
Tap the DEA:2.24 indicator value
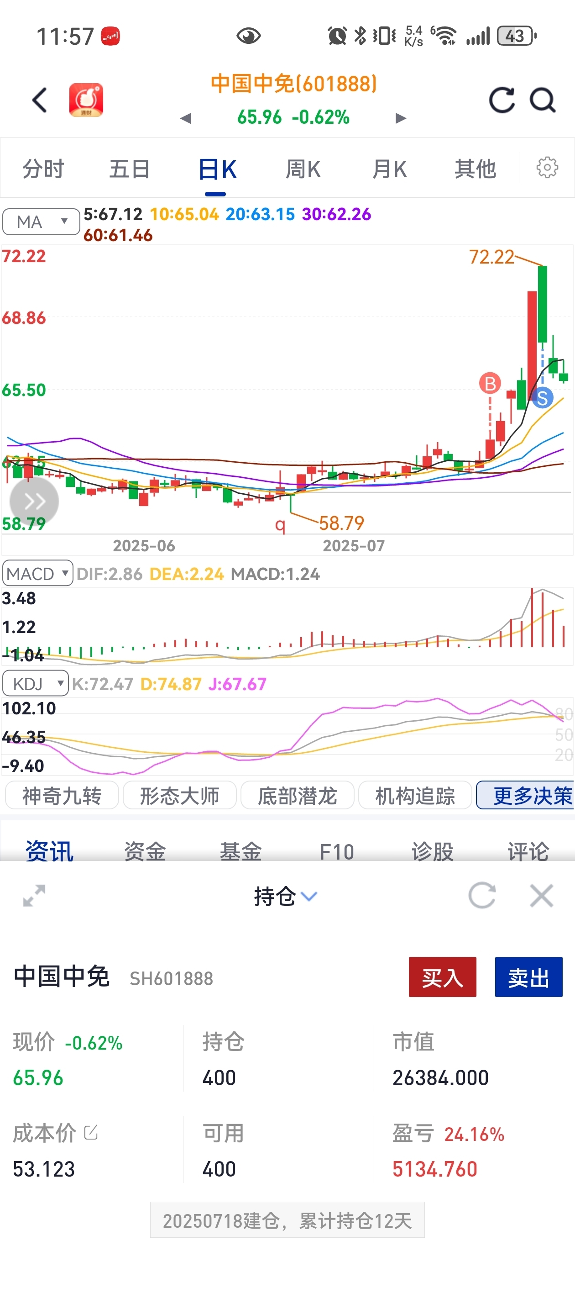tap(187, 574)
